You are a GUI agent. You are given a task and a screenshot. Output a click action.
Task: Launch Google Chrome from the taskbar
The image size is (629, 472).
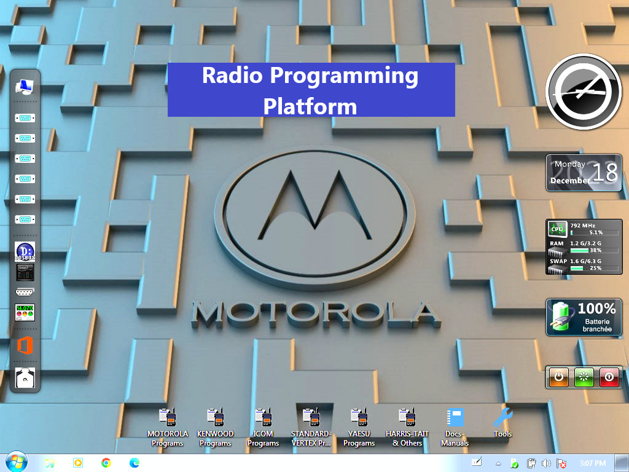point(106,463)
